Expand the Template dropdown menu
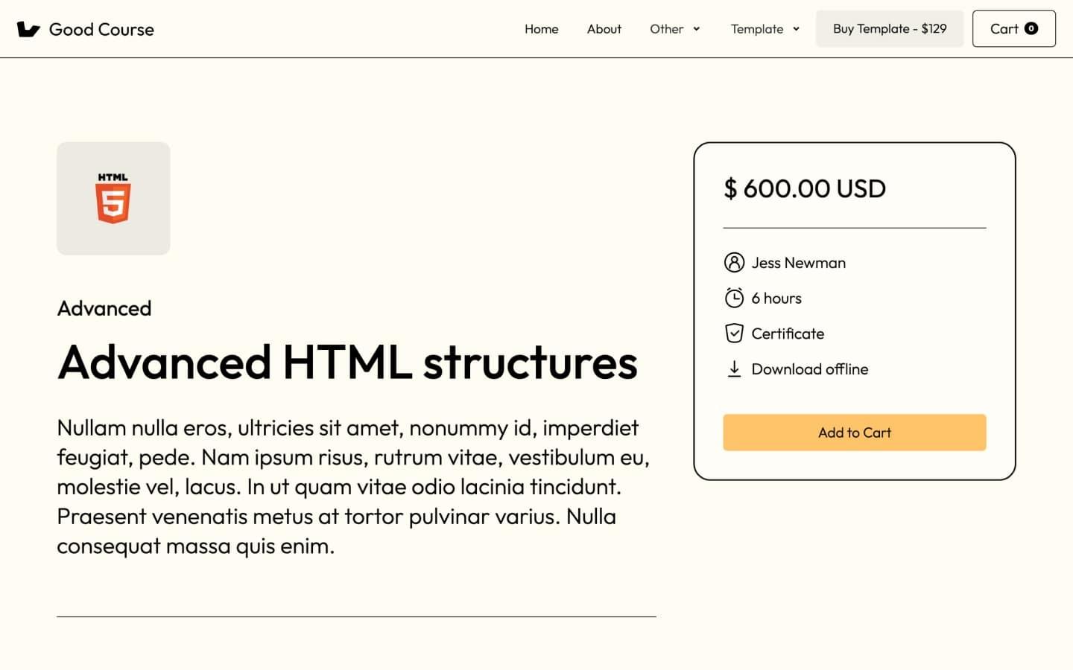Viewport: 1073px width, 670px height. tap(764, 29)
